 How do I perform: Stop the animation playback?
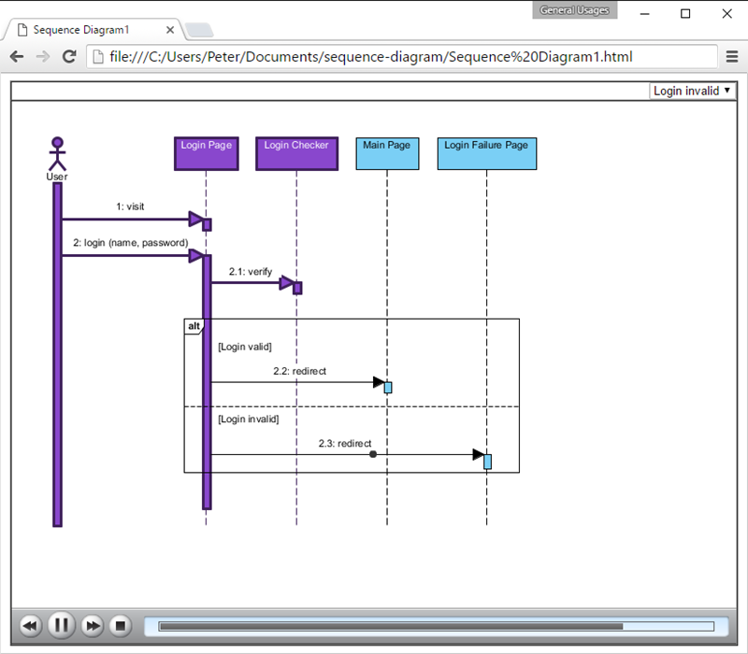pyautogui.click(x=121, y=625)
